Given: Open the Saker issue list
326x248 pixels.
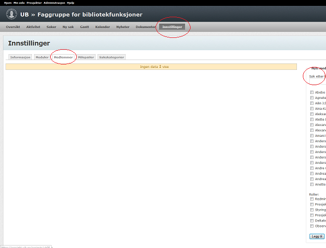Looking at the screenshot, I should point(51,27).
